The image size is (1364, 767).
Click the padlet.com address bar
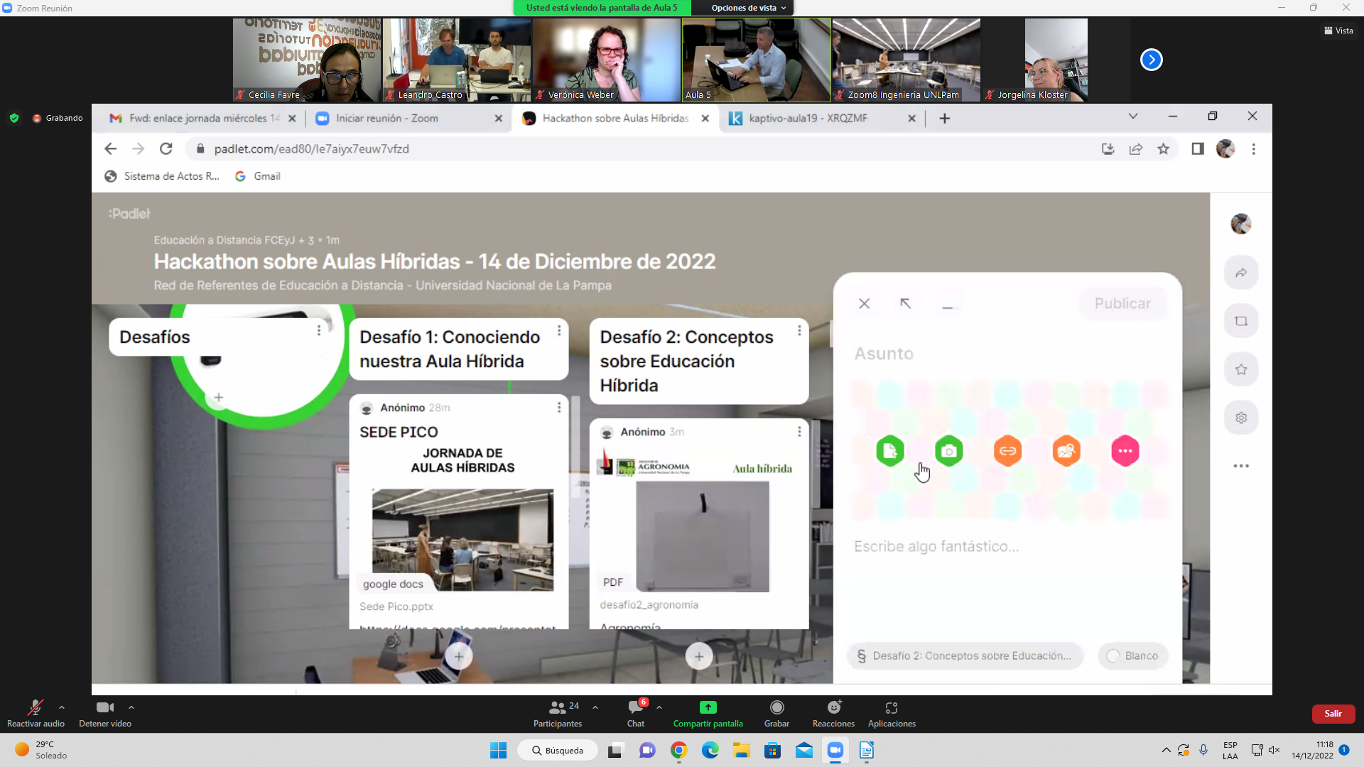pyautogui.click(x=639, y=148)
